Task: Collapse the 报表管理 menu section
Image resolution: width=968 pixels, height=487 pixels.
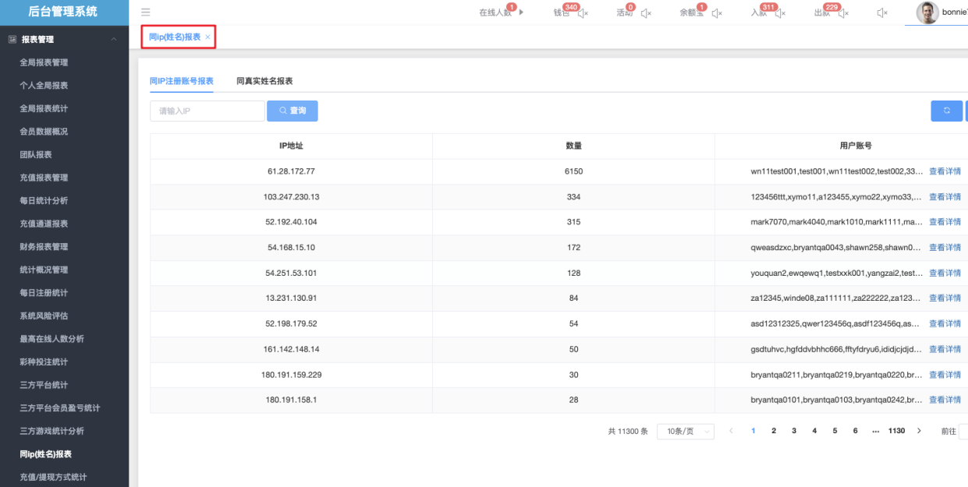Action: pos(114,39)
